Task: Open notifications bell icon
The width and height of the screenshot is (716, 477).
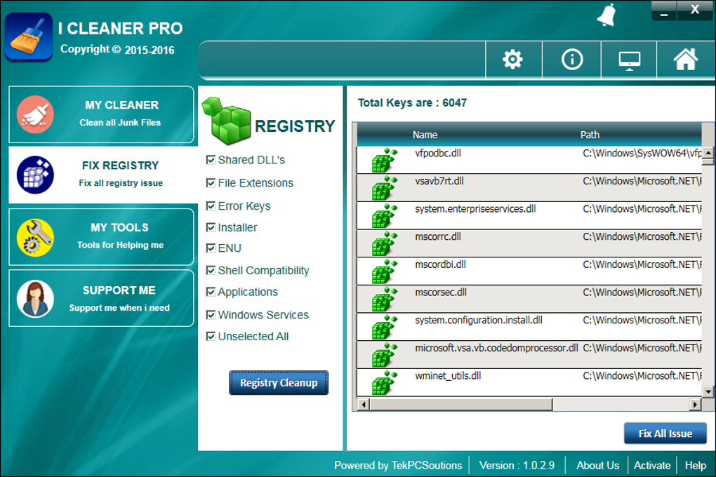Action: [x=606, y=15]
